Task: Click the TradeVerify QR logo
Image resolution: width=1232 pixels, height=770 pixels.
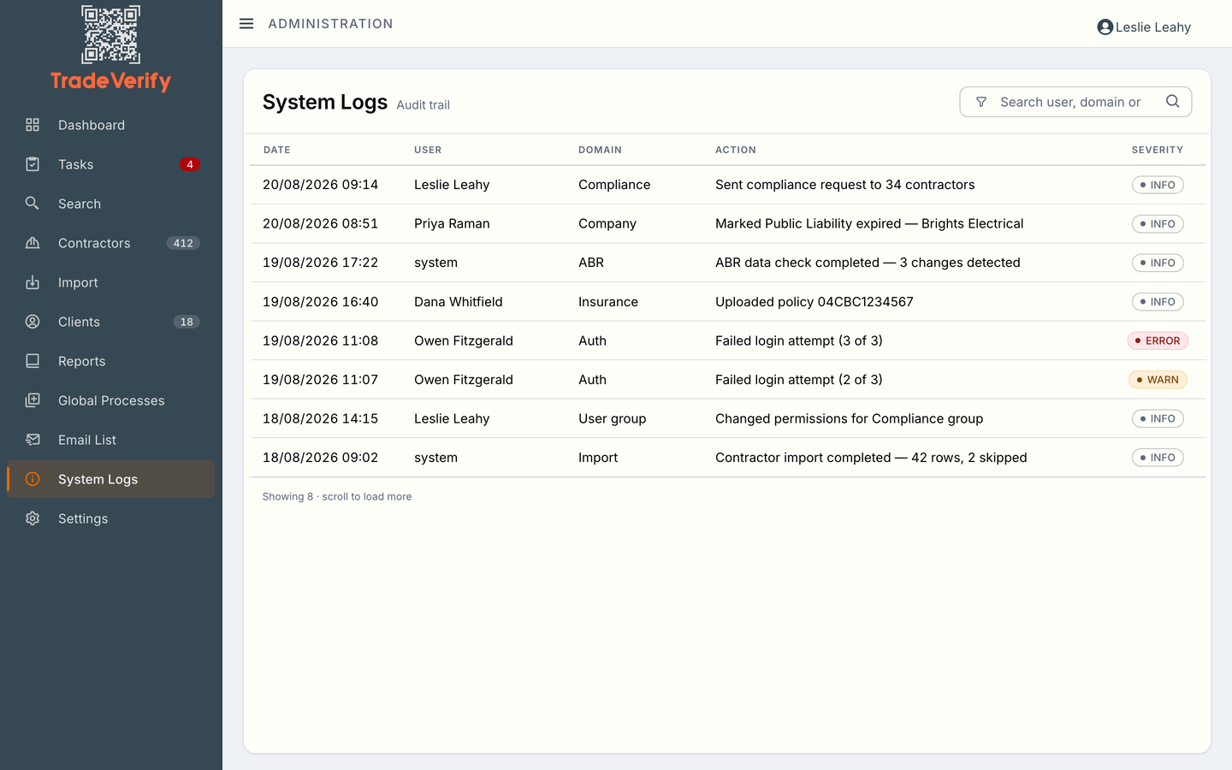Action: (x=110, y=35)
